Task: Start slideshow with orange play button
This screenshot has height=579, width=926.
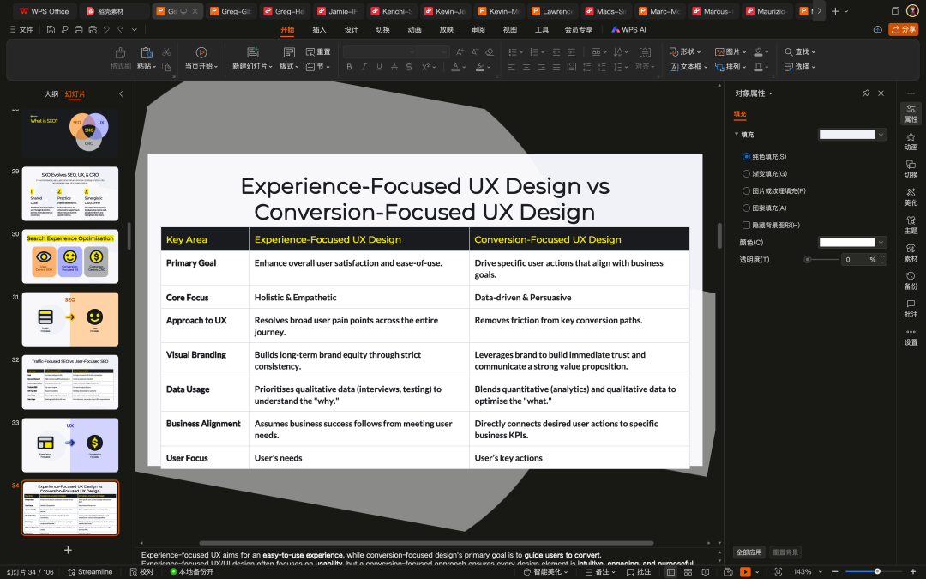Action: [745, 572]
